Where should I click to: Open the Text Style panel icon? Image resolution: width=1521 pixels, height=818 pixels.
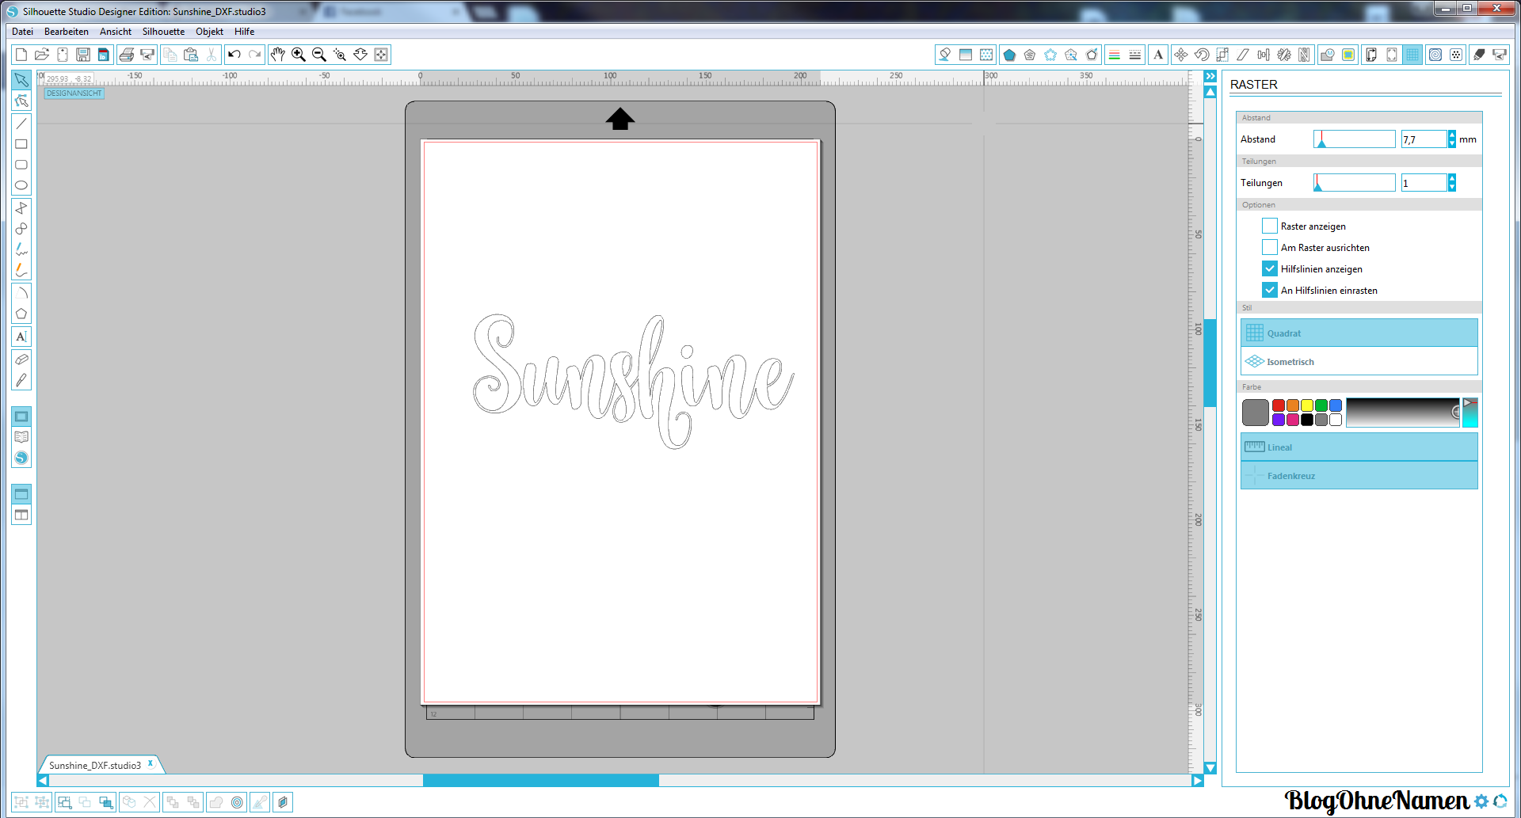point(1158,55)
